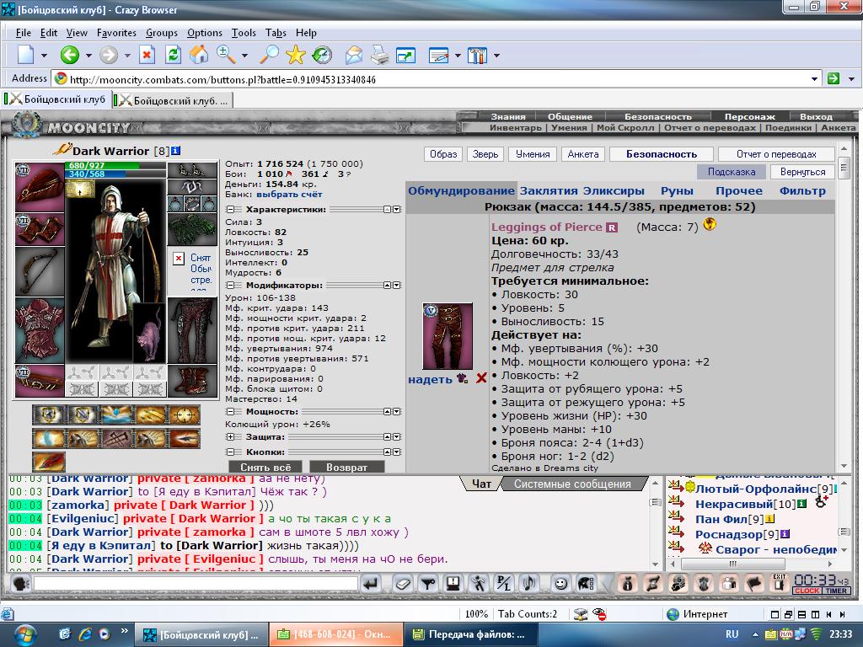Open the Home page toolbar icon
The height and width of the screenshot is (647, 863).
coord(199,55)
